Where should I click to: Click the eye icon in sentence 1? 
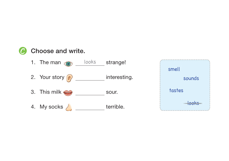tap(68, 63)
